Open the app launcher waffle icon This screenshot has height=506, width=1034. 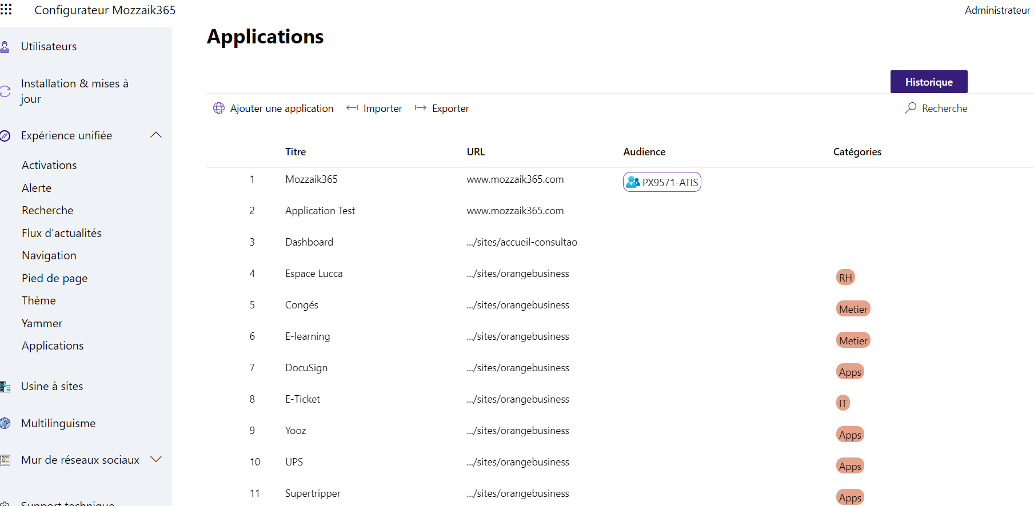6,9
